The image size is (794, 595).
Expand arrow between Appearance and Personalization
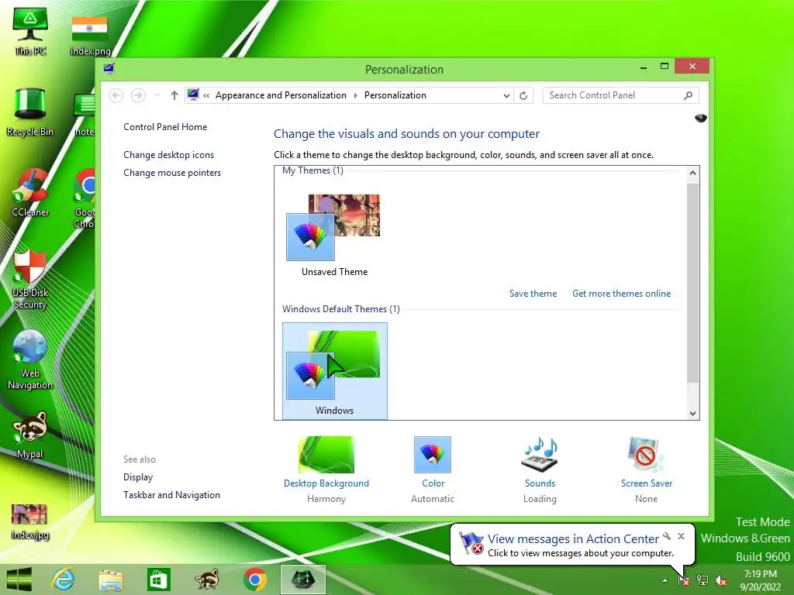tap(355, 95)
